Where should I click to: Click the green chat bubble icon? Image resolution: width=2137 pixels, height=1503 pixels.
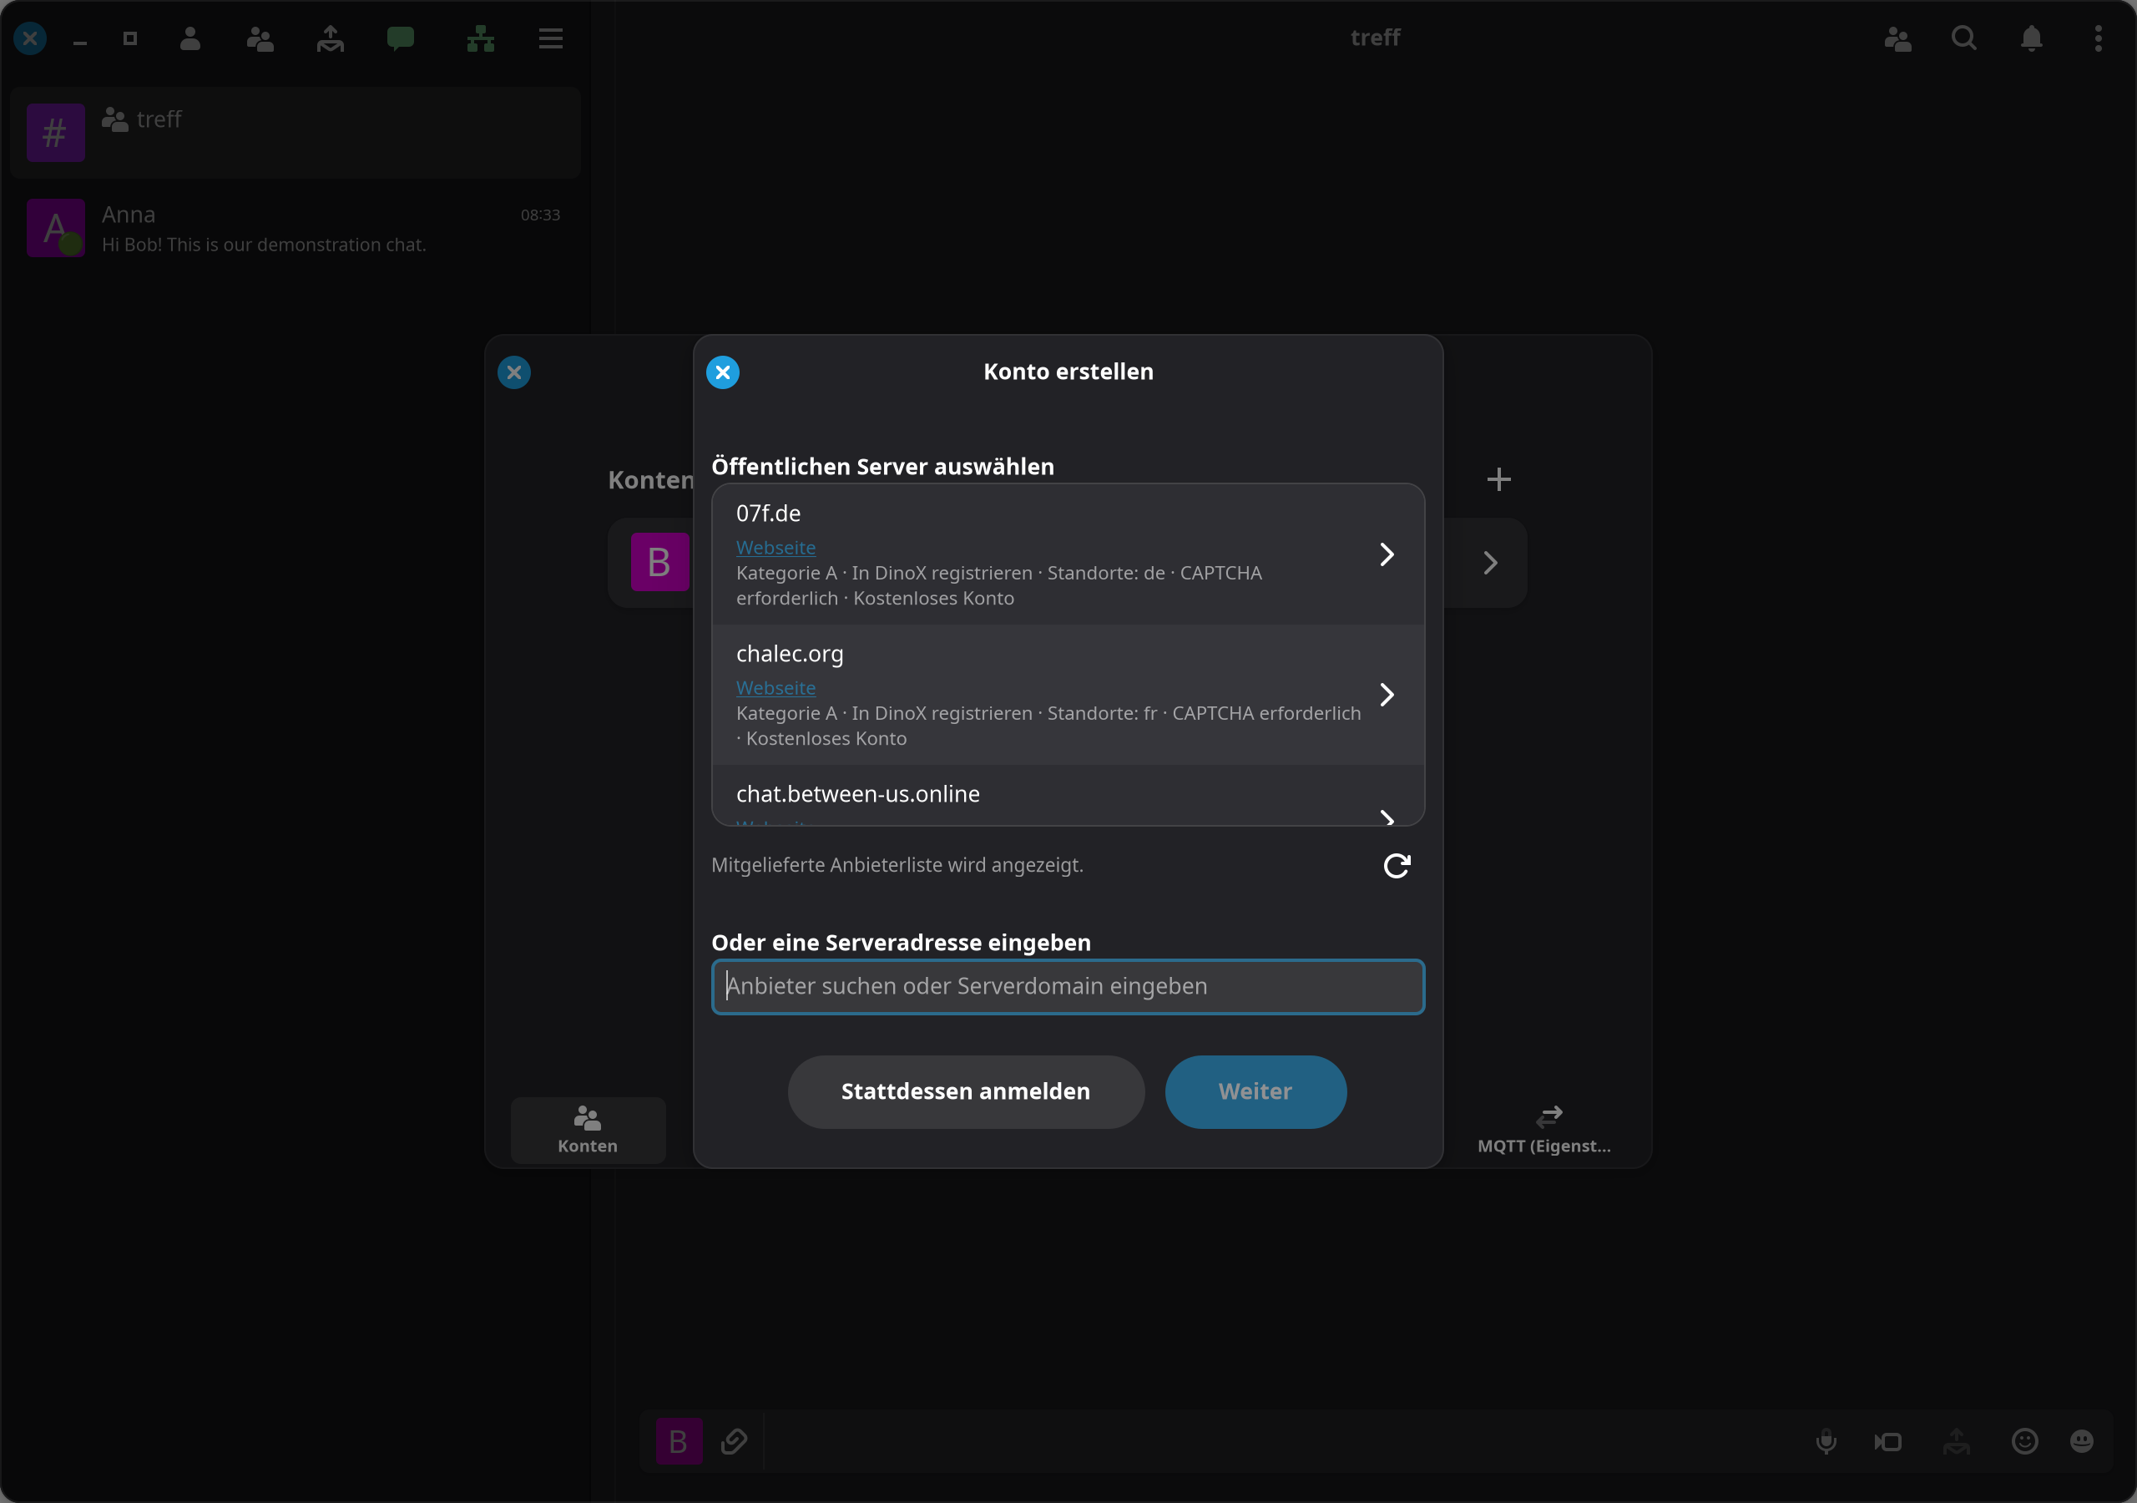[x=400, y=38]
